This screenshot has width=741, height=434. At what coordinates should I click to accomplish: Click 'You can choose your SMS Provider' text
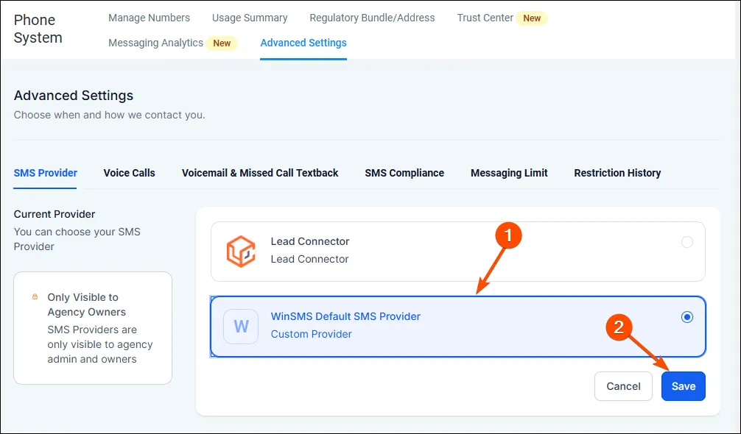[77, 239]
